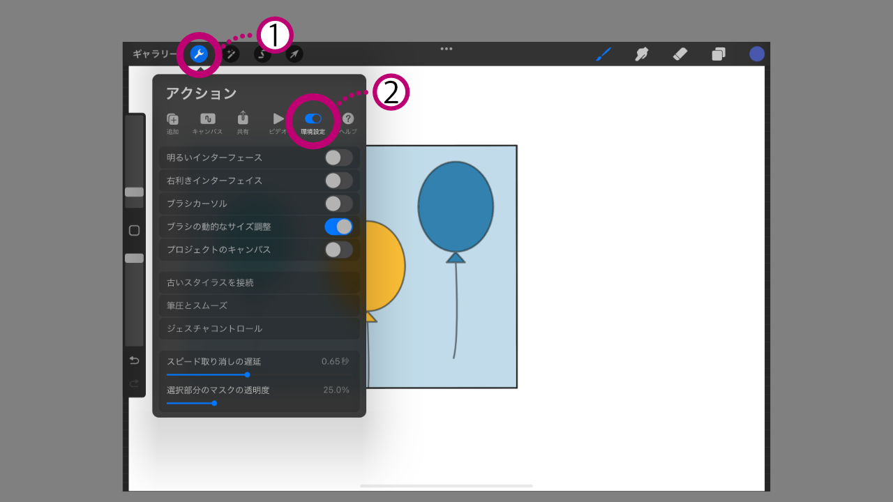Tap the blue balloon on the canvas

(456, 207)
